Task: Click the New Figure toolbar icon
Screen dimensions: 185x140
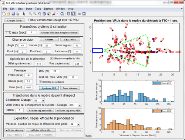Action: (4, 14)
